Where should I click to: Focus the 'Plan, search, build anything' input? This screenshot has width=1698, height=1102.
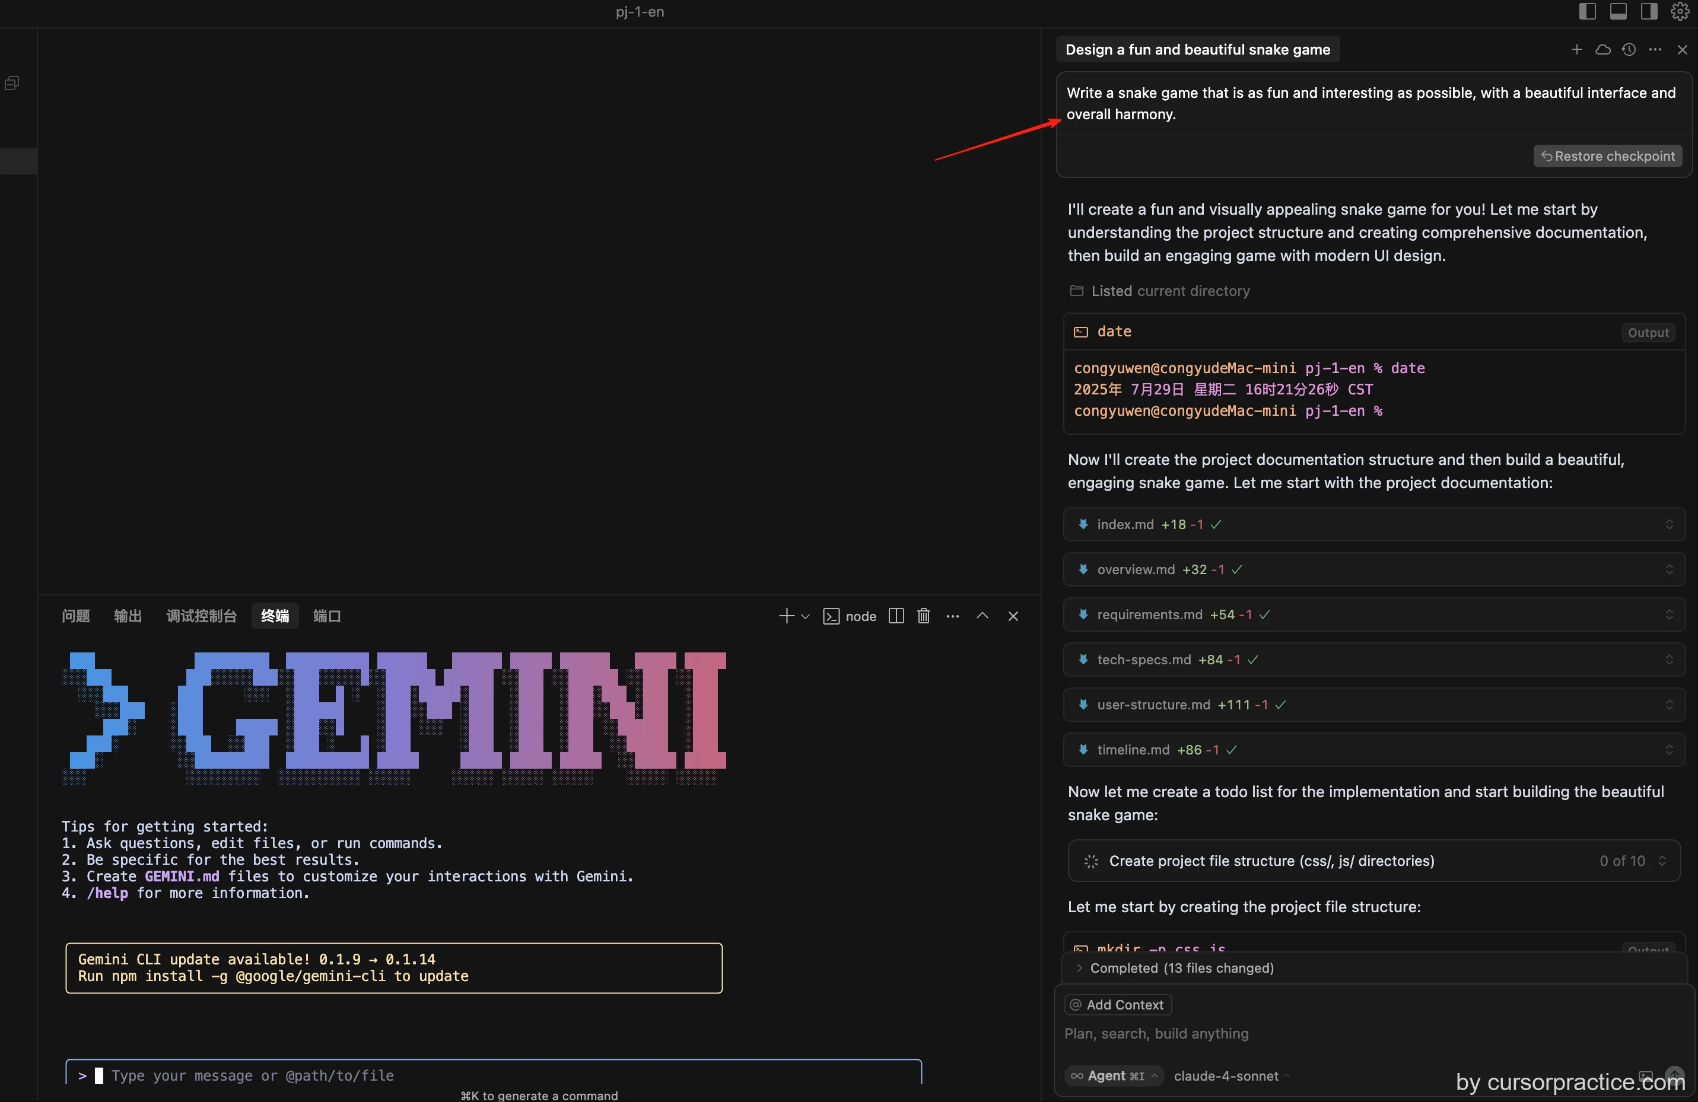1156,1034
